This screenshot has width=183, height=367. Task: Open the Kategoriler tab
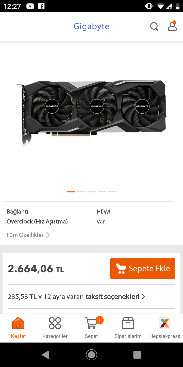(55, 328)
